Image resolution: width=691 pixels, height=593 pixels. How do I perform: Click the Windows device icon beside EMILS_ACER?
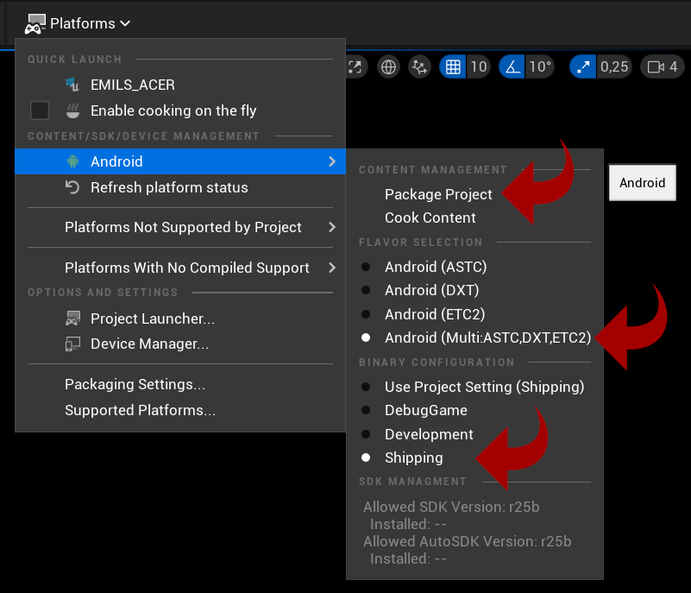[x=72, y=85]
